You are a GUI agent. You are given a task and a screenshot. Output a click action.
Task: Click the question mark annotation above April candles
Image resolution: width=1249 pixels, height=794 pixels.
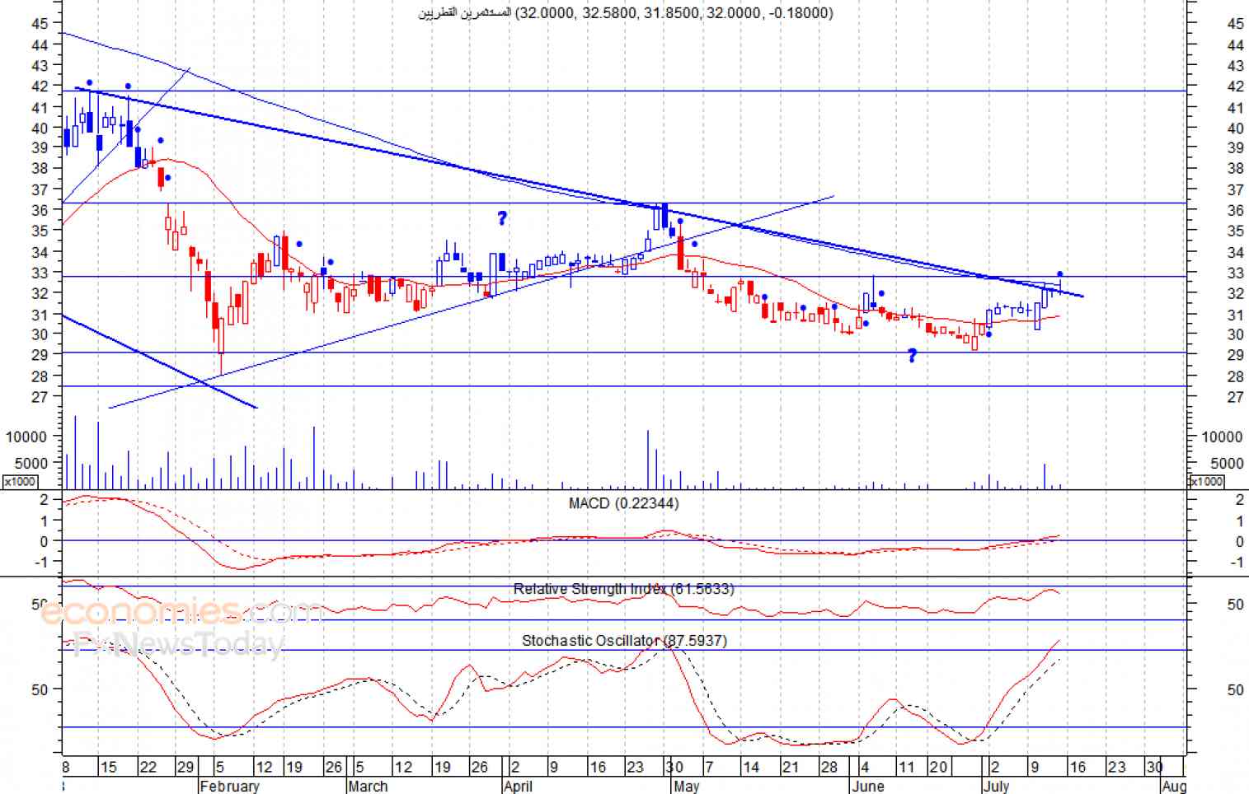tap(502, 218)
